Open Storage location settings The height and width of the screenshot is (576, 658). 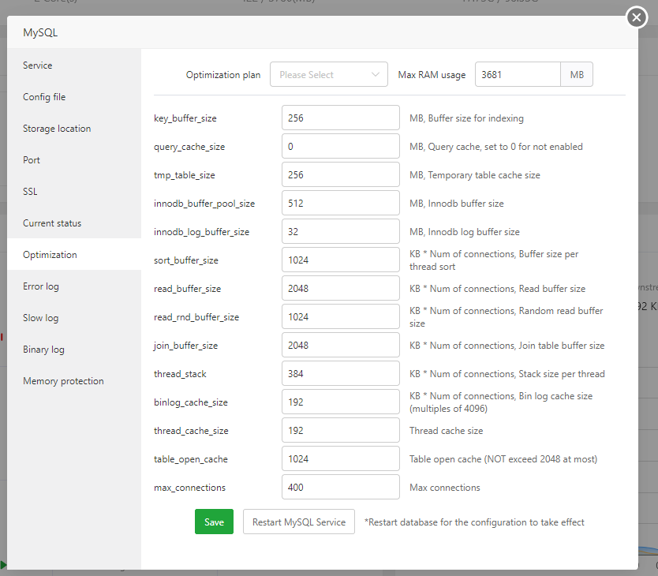(57, 129)
